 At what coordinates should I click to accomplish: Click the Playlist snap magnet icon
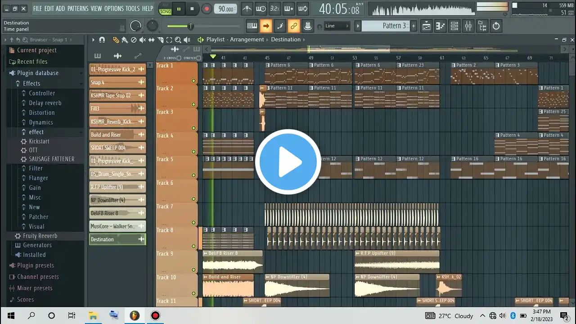[x=102, y=40]
